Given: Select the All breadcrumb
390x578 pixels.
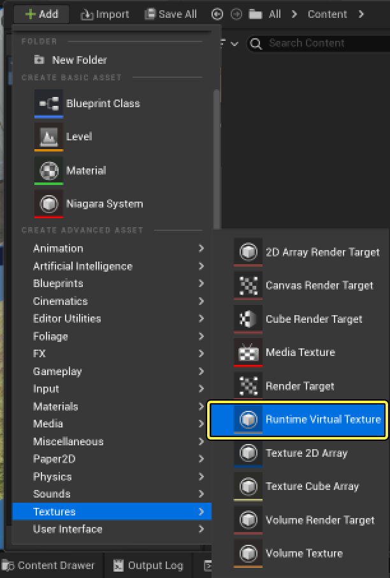Looking at the screenshot, I should pyautogui.click(x=275, y=15).
